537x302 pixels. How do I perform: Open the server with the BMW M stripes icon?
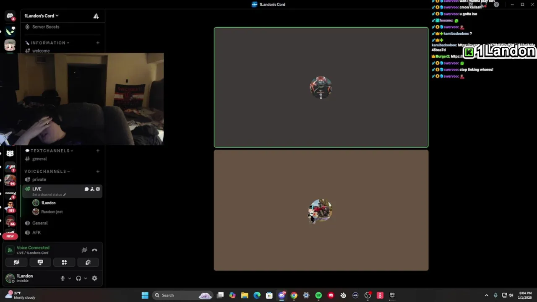click(10, 167)
